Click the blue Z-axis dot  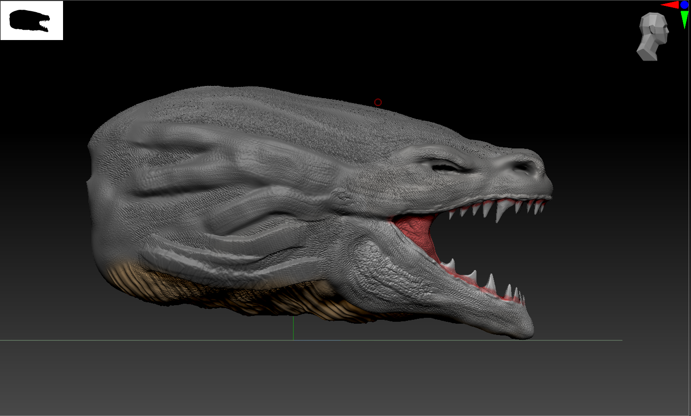point(685,5)
